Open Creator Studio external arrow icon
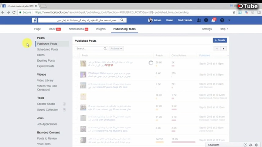This screenshot has height=147, width=262. 64,104
